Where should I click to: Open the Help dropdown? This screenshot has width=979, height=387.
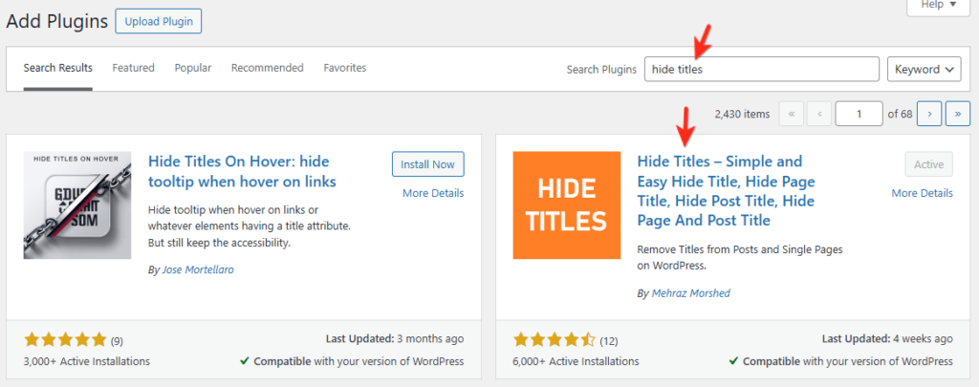coord(939,5)
